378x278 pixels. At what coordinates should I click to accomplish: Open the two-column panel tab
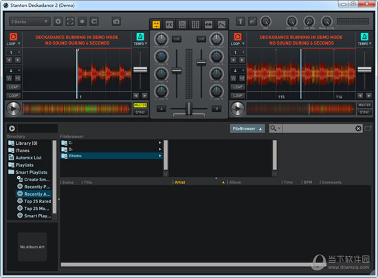(x=195, y=25)
